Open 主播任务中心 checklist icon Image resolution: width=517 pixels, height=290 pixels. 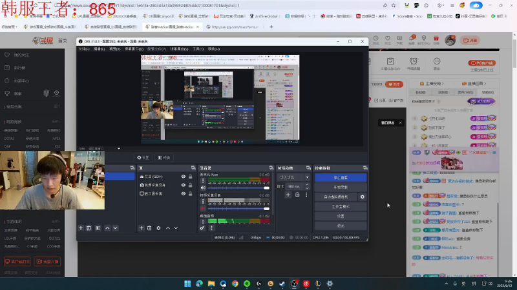[x=390, y=63]
